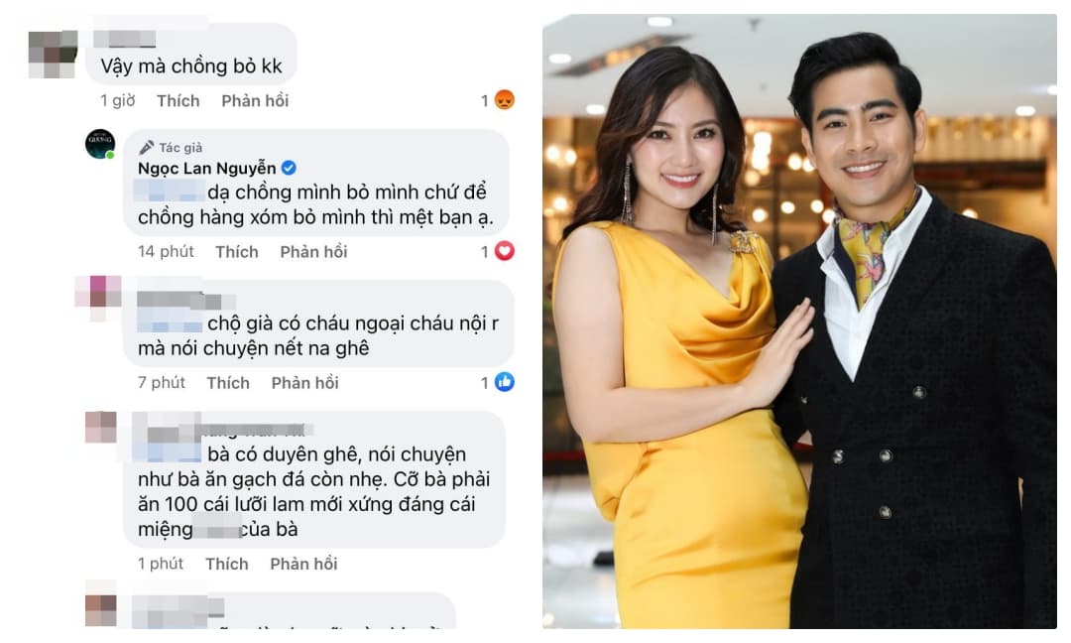Viewport: 1071px width, 643px height.
Task: Click the '1 giờ' comment timestamp
Action: tap(117, 101)
